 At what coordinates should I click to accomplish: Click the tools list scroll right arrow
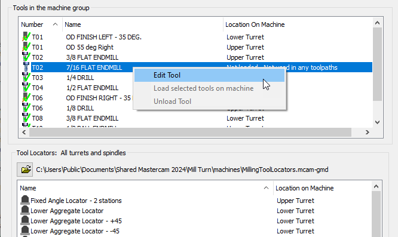[x=368, y=132]
